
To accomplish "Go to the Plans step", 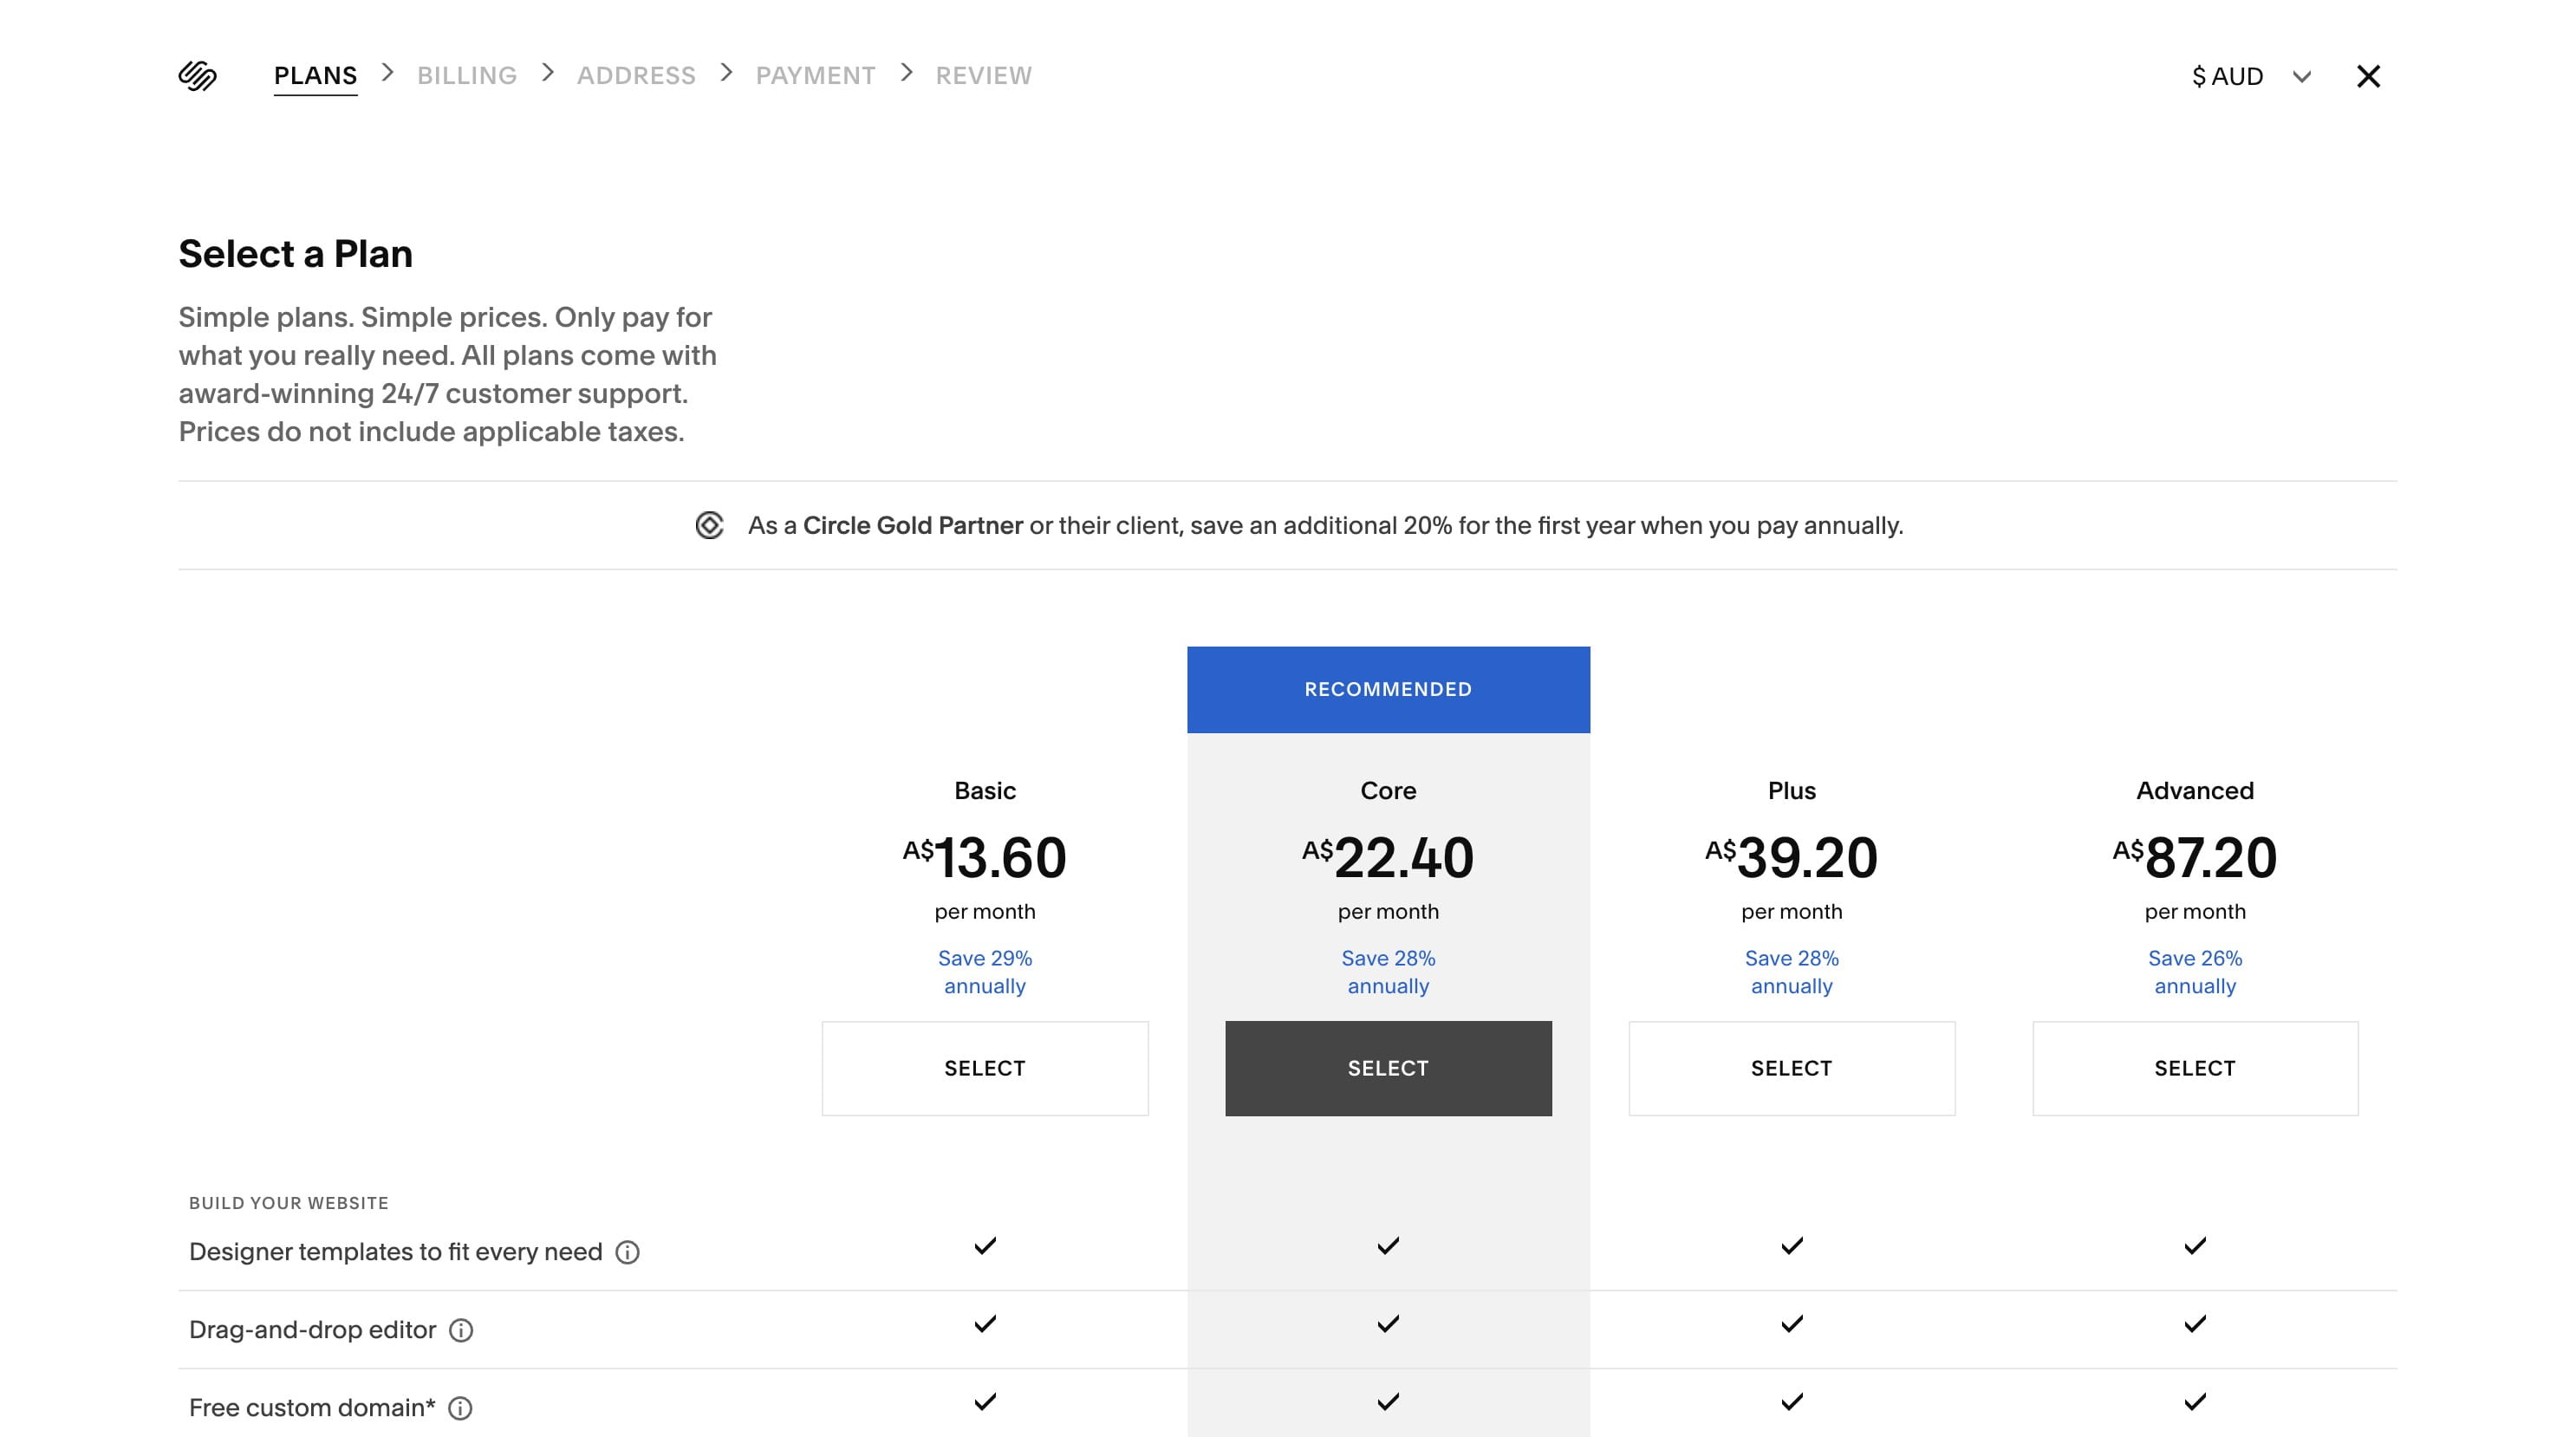I will [x=315, y=76].
